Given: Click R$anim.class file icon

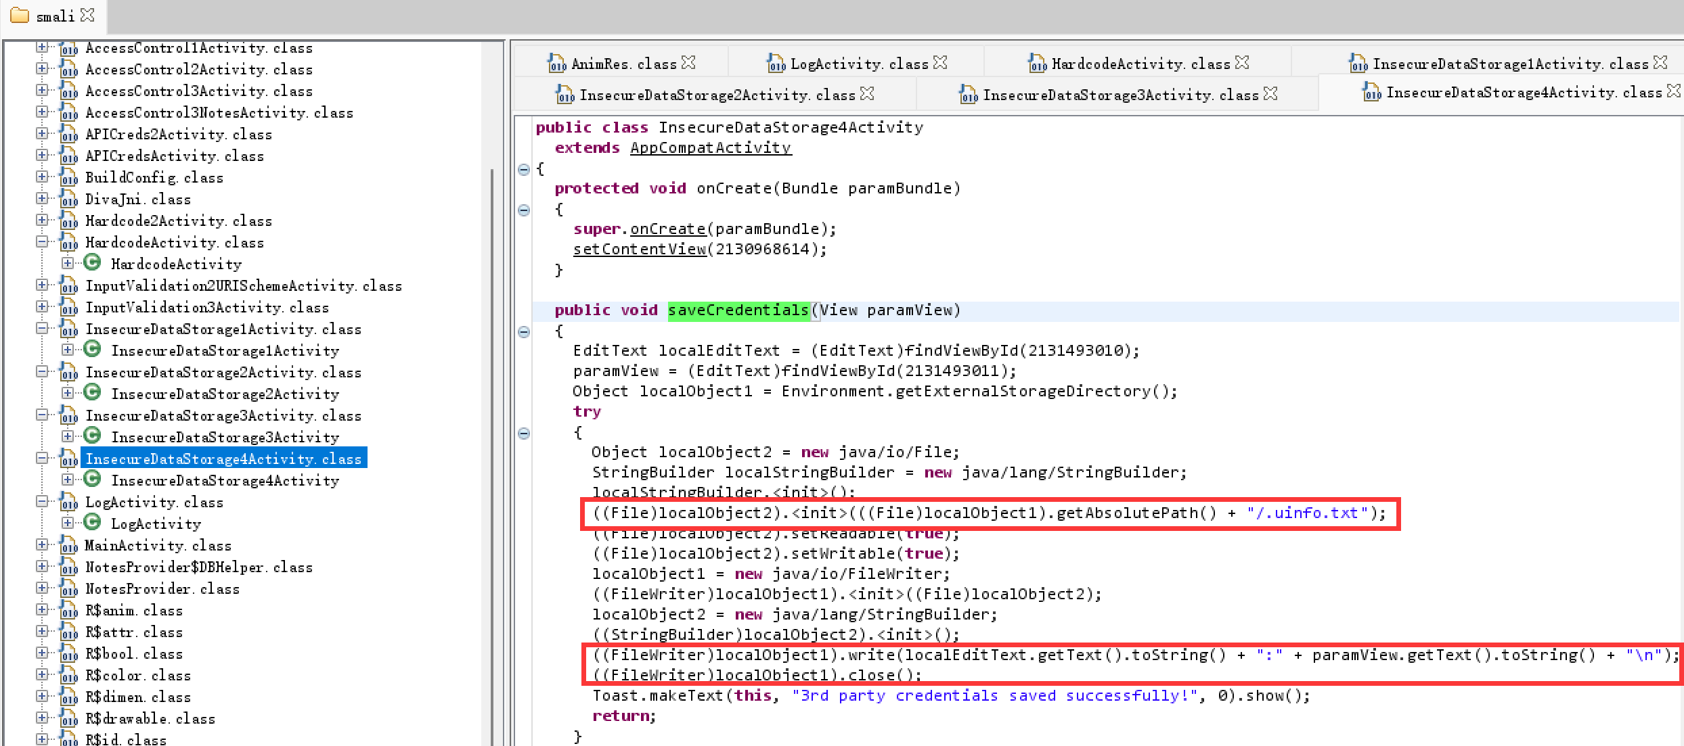Looking at the screenshot, I should point(68,611).
